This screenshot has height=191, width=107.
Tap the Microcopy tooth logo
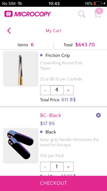tap(8, 14)
